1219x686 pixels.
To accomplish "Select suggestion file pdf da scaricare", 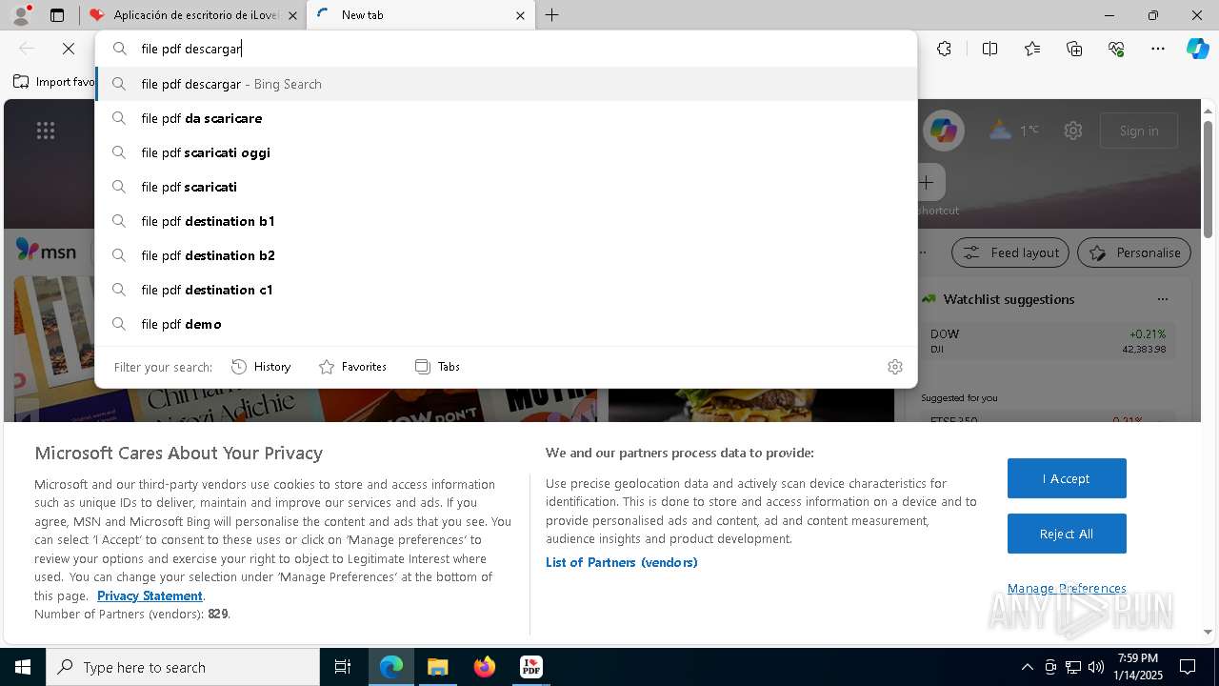I will 506,118.
